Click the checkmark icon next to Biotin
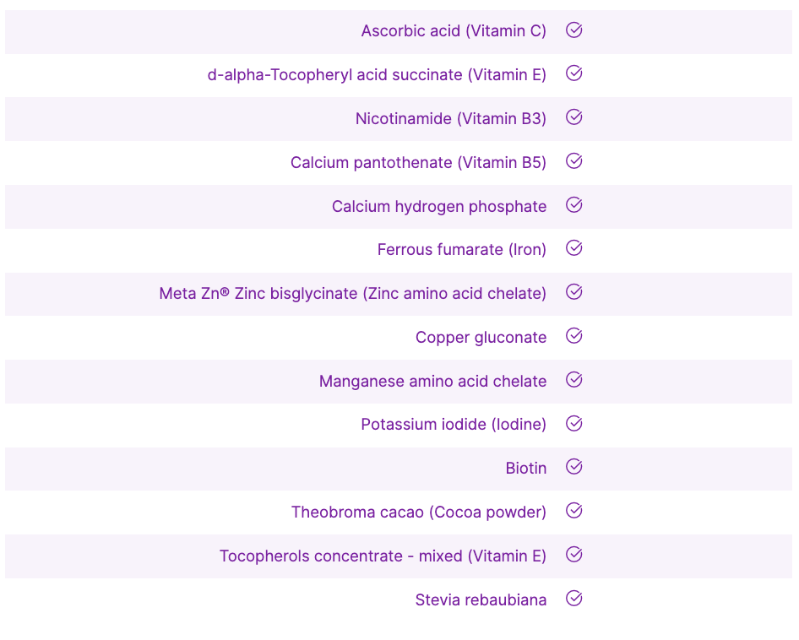Viewport: 799px width, 640px height. 574,467
